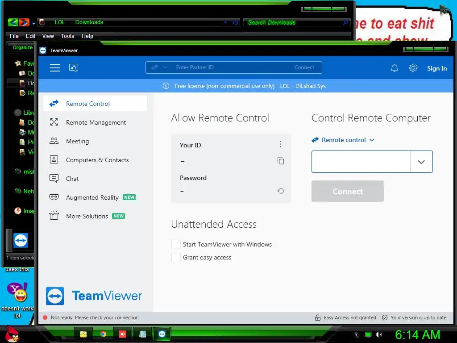Click Sign In in TeamViewer
Viewport: 457px width, 343px height.
click(x=436, y=68)
